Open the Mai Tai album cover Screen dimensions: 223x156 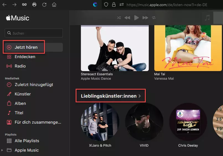[188, 48]
